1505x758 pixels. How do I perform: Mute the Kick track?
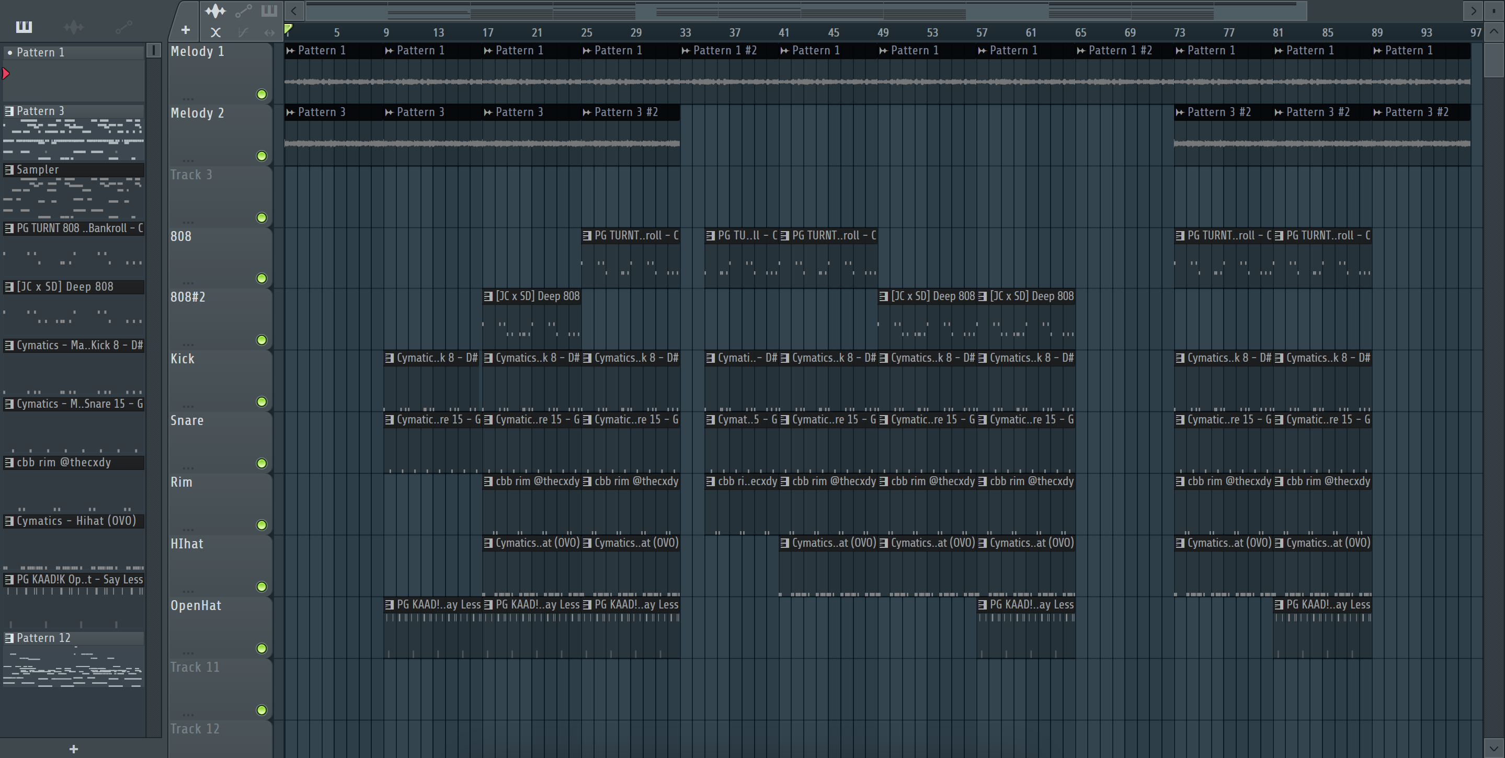pyautogui.click(x=262, y=402)
